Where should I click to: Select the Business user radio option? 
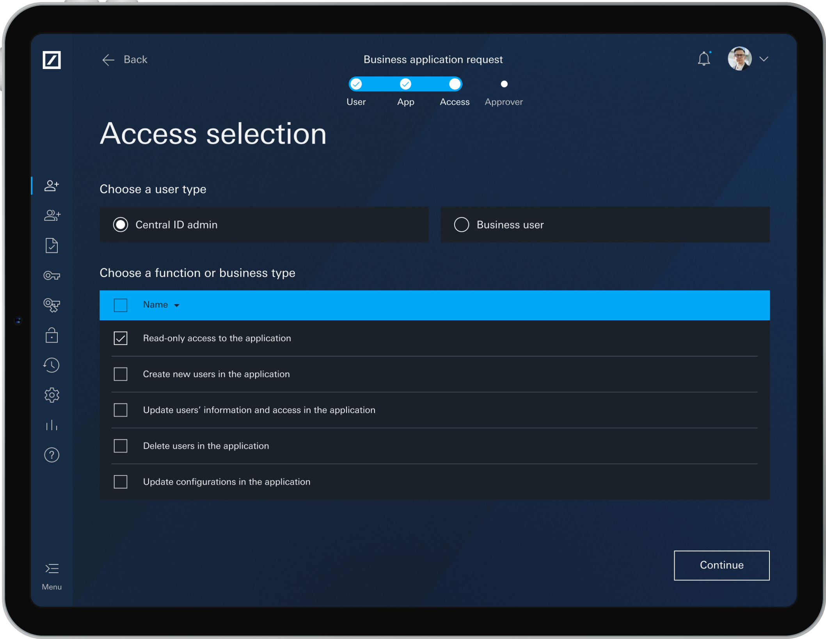(x=461, y=225)
